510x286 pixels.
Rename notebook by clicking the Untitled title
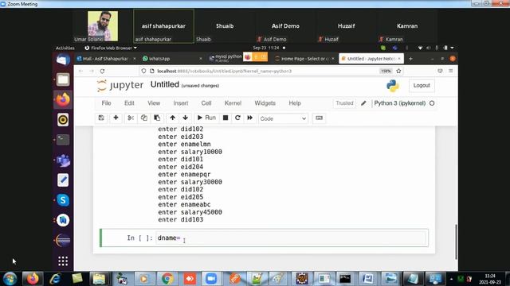[165, 84]
